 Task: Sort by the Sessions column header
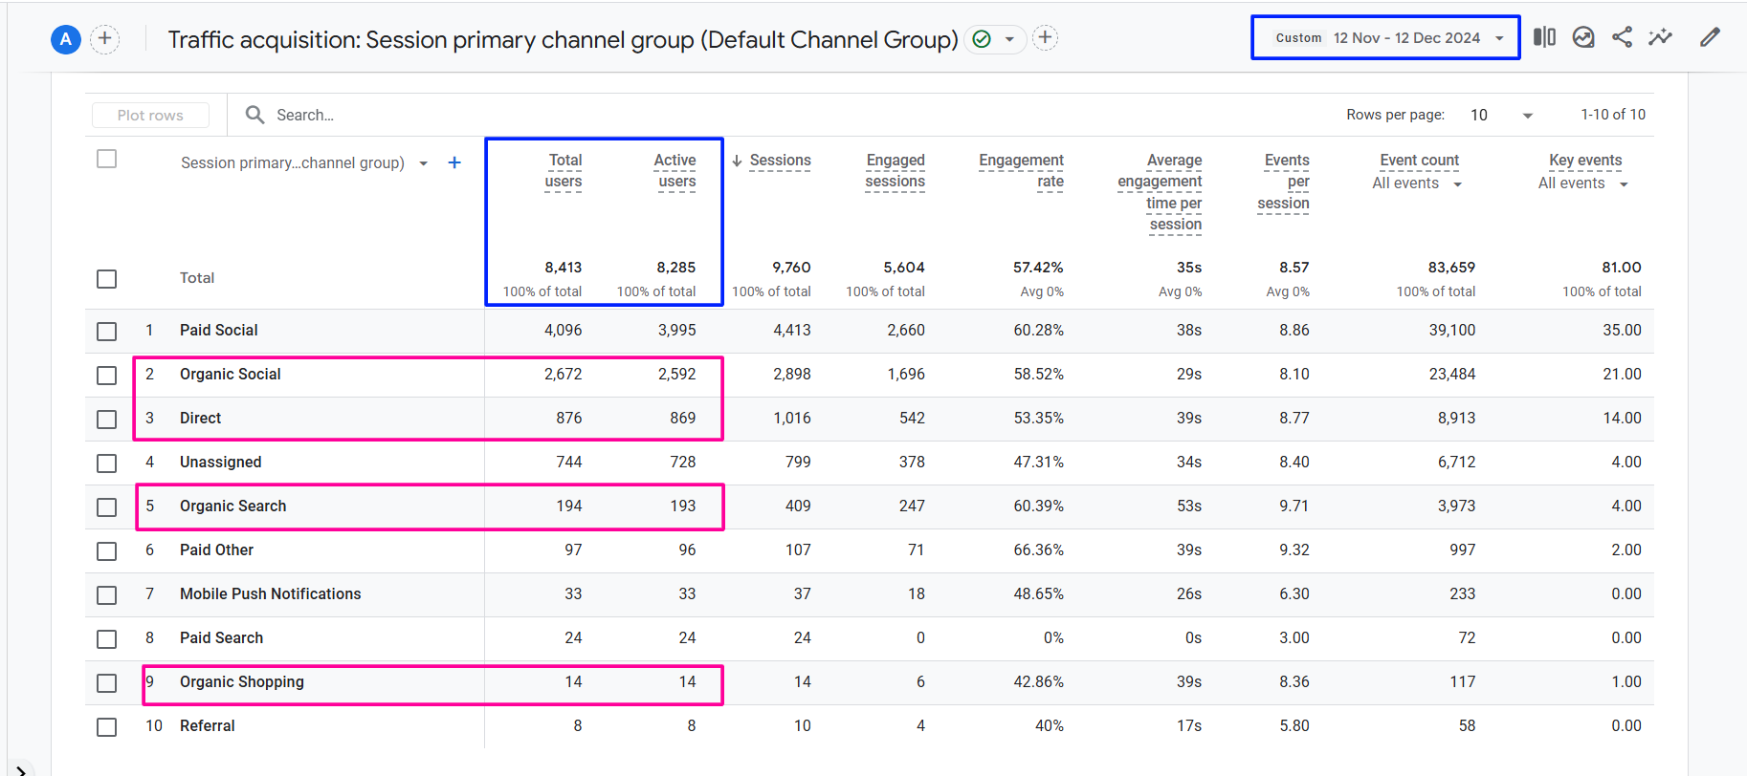pyautogui.click(x=779, y=161)
